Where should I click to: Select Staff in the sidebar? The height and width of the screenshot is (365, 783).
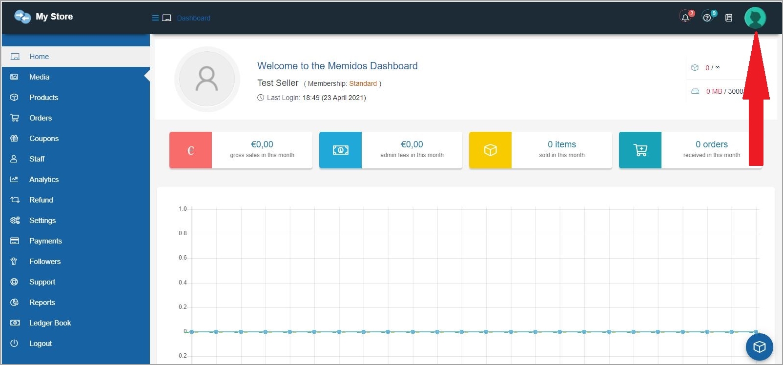[x=76, y=159]
